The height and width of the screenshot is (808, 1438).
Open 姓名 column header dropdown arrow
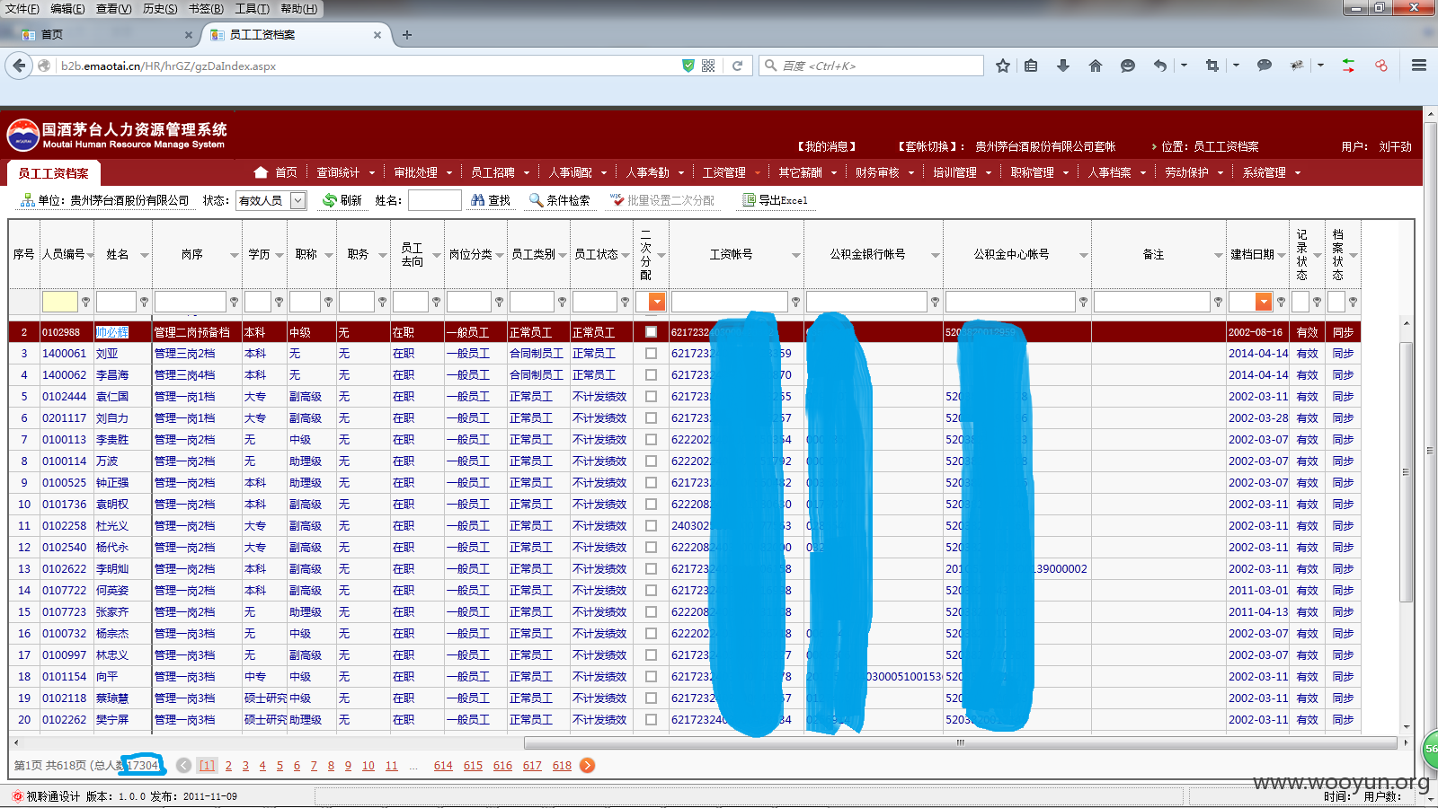[145, 255]
